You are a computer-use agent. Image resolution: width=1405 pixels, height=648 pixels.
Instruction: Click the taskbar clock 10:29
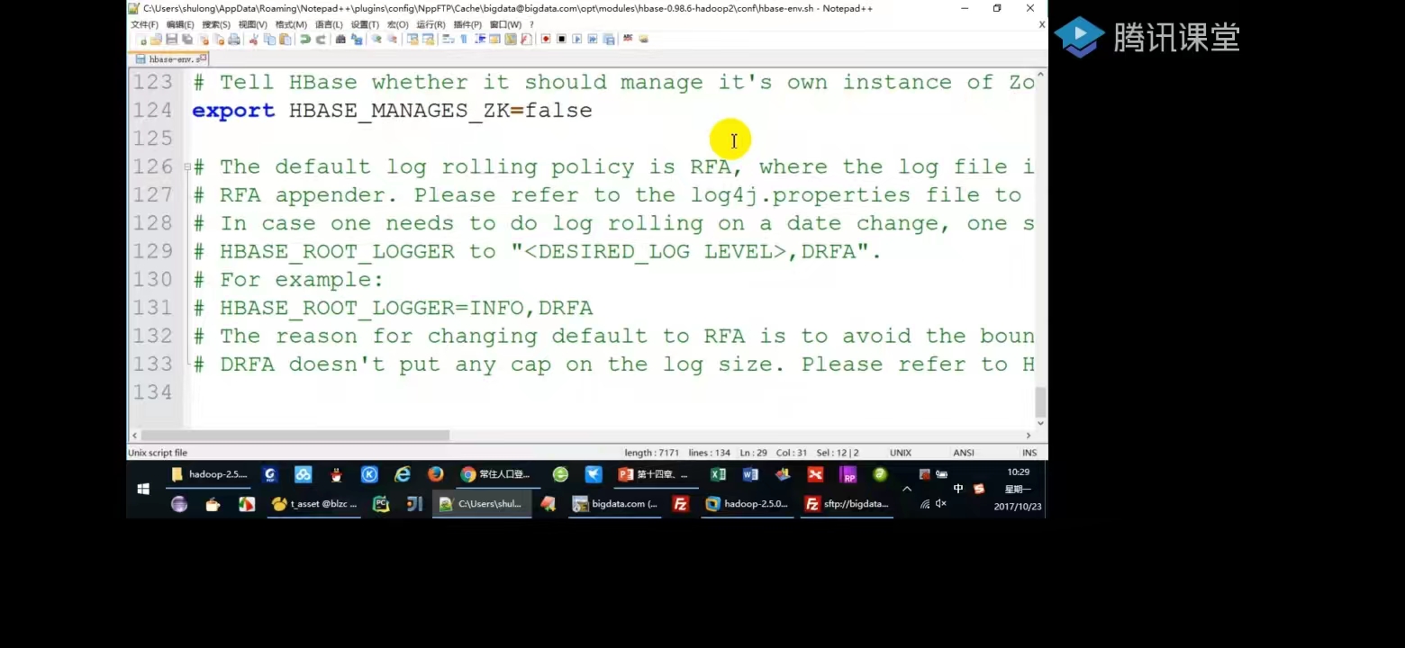coord(1018,472)
